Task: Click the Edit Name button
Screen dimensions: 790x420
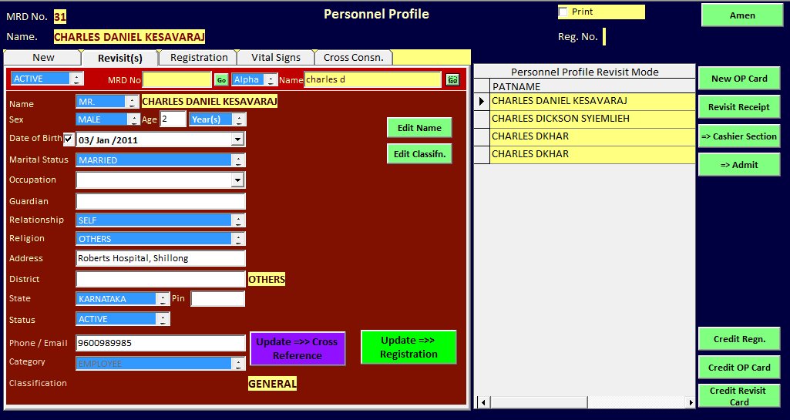Action: [419, 128]
